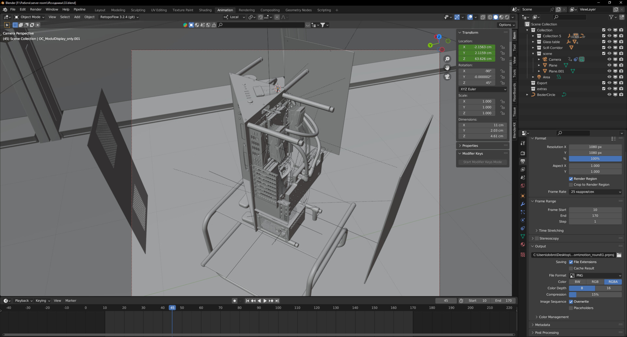This screenshot has width=627, height=337.
Task: Enable Crop to Render Region checkbox
Action: (x=571, y=185)
